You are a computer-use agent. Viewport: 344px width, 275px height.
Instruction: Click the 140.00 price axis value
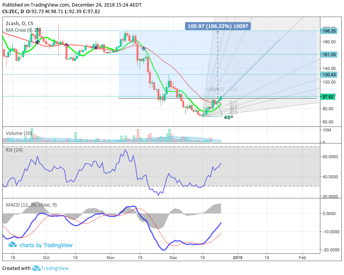tap(329, 68)
